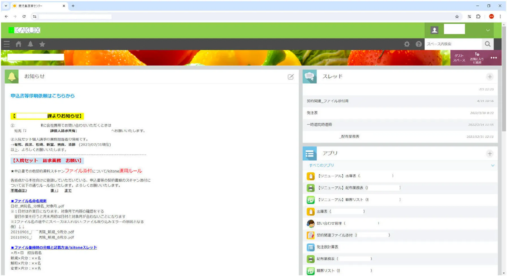The height and width of the screenshot is (276, 507).
Task: Open the settings gear icon
Action: (407, 44)
